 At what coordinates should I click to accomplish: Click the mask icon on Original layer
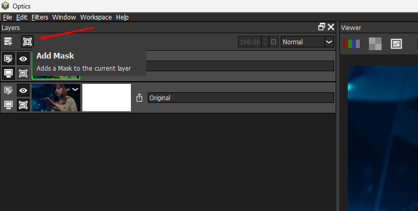point(23,104)
